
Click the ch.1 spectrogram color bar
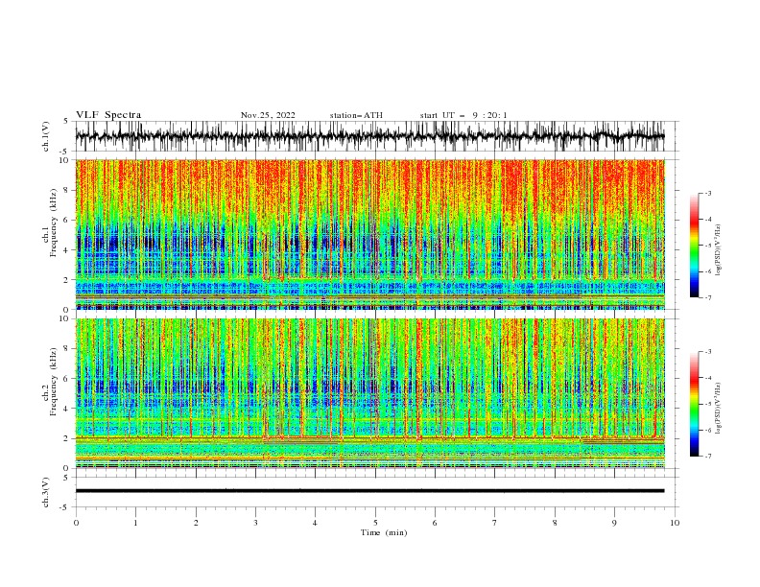coord(695,246)
